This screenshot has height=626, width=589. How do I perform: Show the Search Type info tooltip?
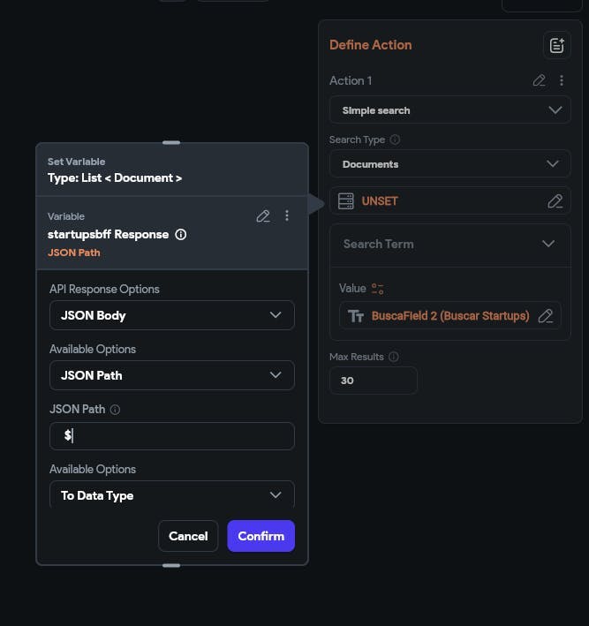pyautogui.click(x=395, y=140)
